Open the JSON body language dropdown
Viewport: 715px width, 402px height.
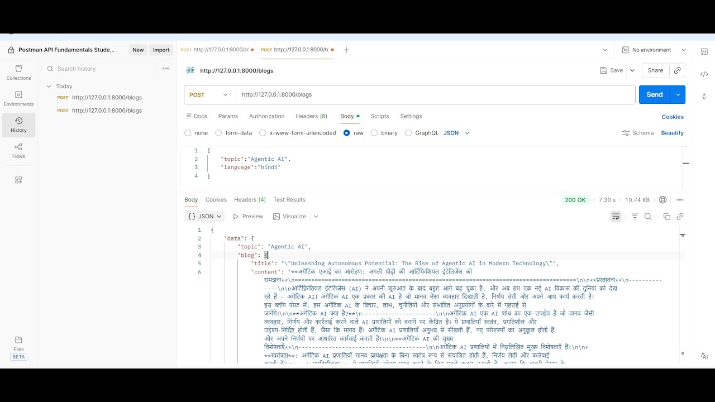pos(456,133)
